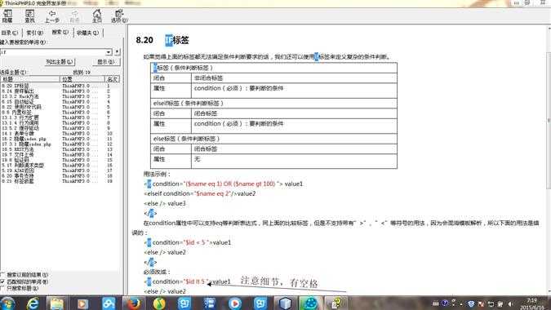Click the '必须改成：' line
Viewport: 551px width, 310px height.
click(157, 272)
